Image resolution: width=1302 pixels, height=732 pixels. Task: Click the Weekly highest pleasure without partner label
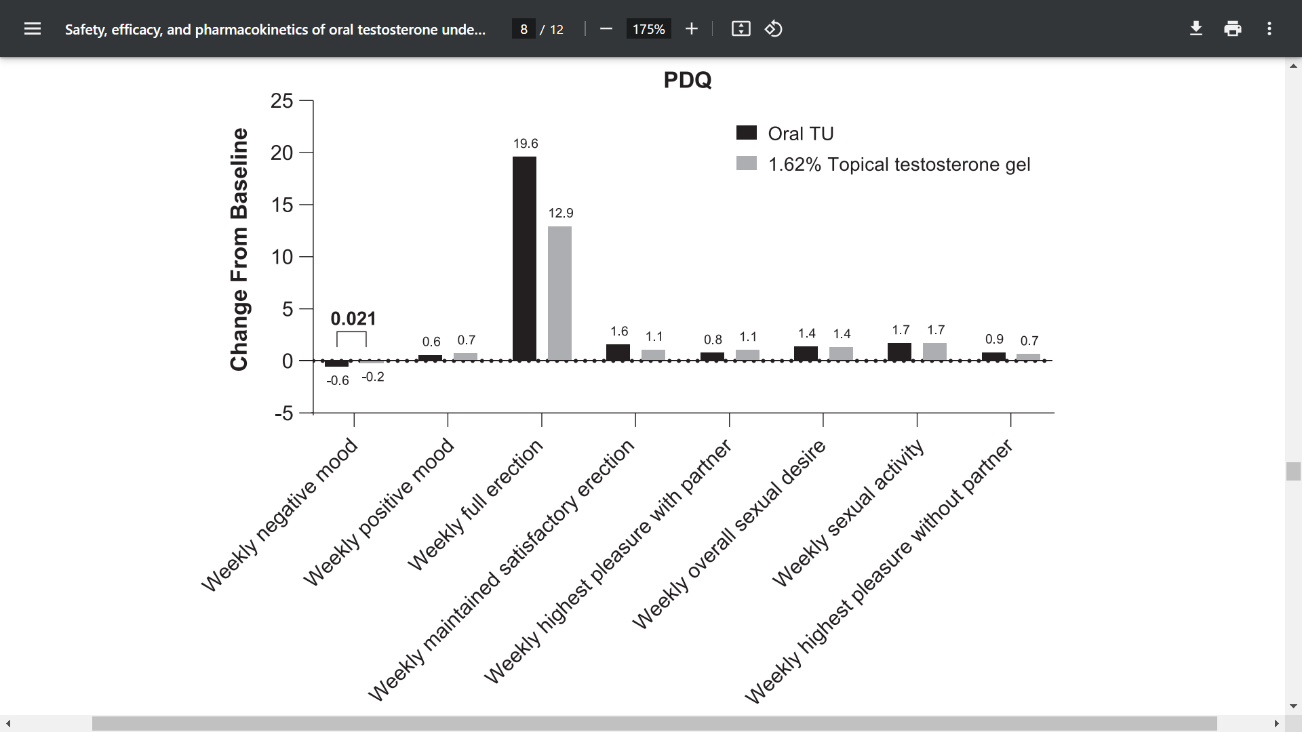tap(879, 571)
